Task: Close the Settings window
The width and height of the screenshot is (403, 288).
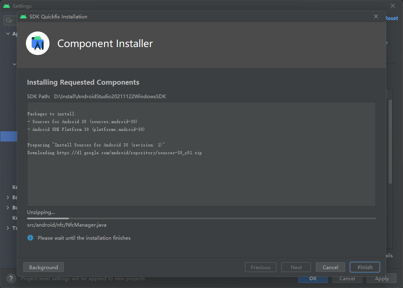Action: pos(393,6)
